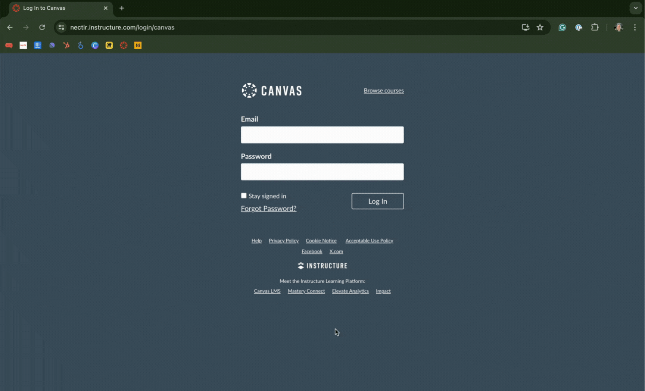Open the 1Password extension icon

[x=579, y=27]
